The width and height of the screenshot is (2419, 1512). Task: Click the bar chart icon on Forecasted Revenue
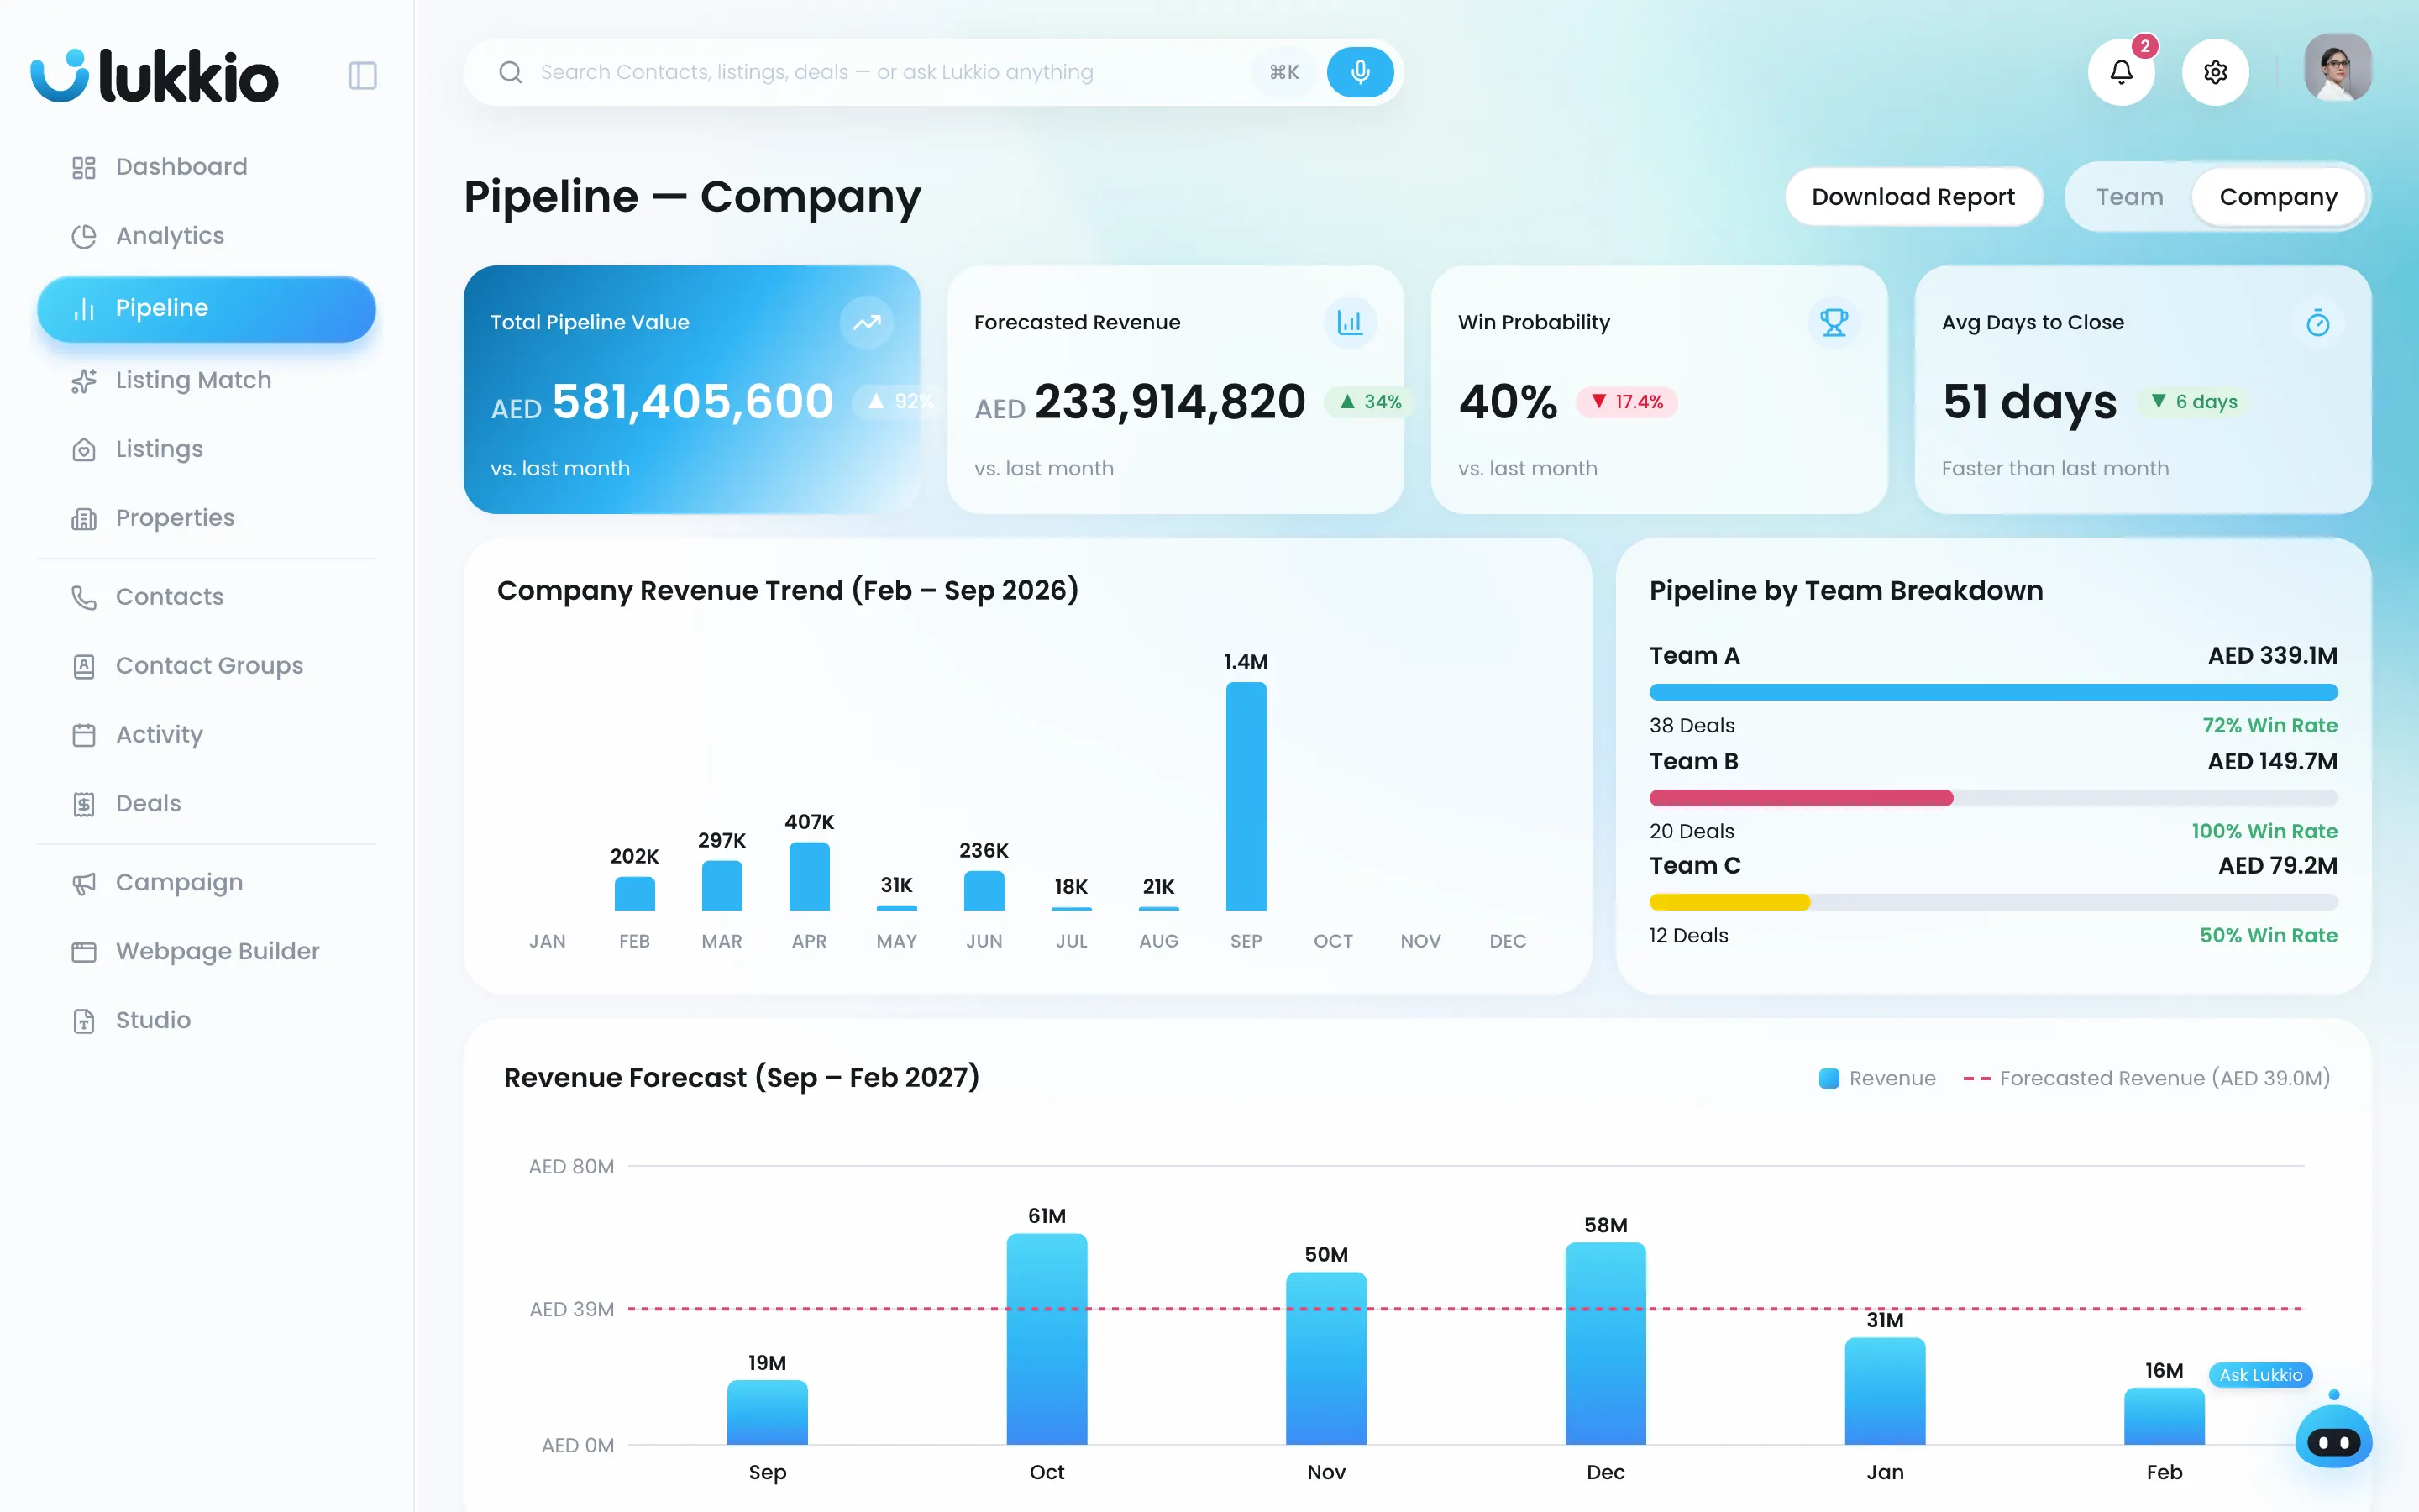tap(1350, 322)
